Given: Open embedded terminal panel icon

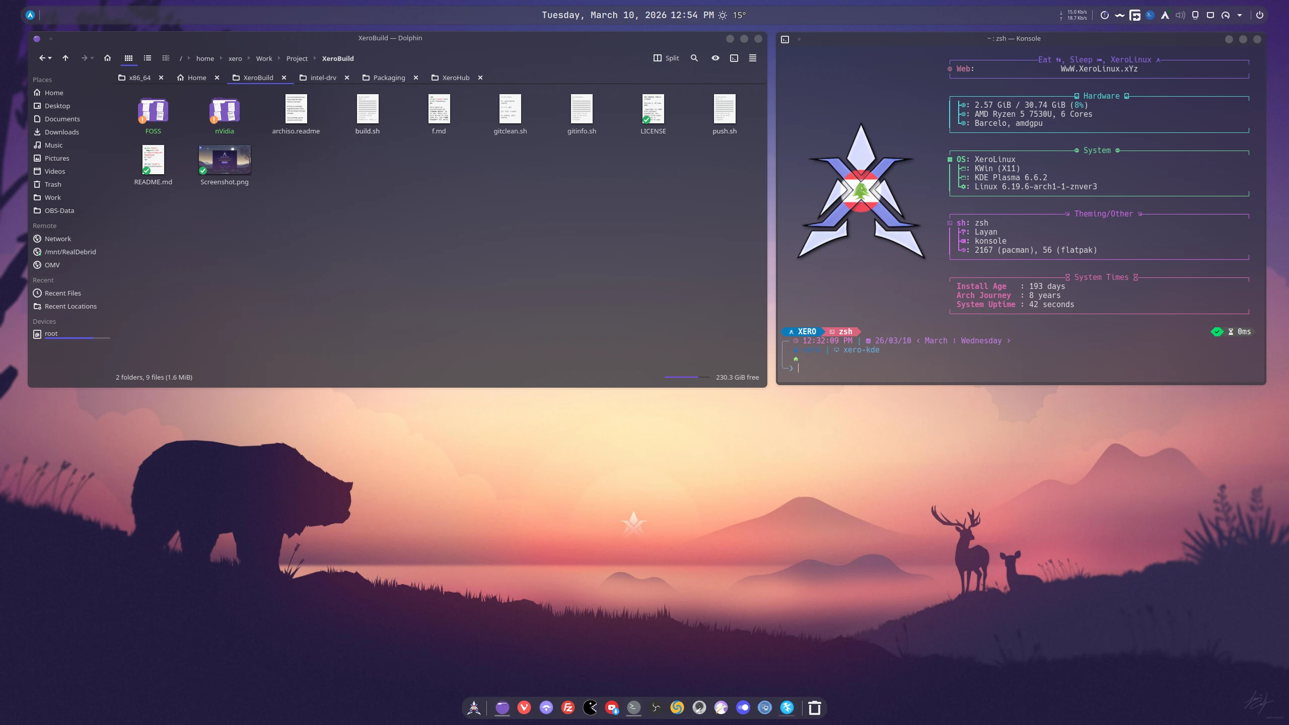Looking at the screenshot, I should tap(734, 58).
